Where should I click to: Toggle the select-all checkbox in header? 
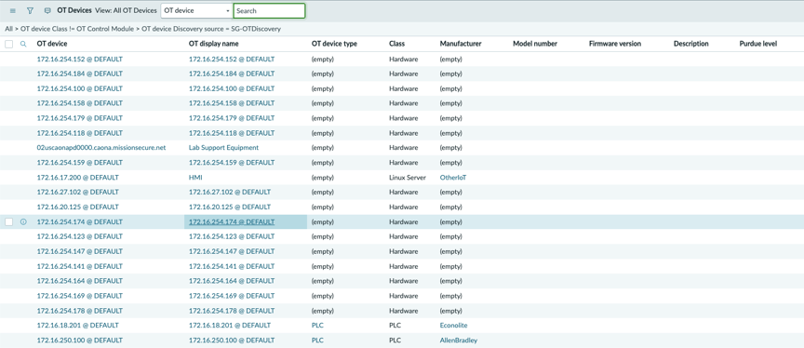(x=8, y=44)
